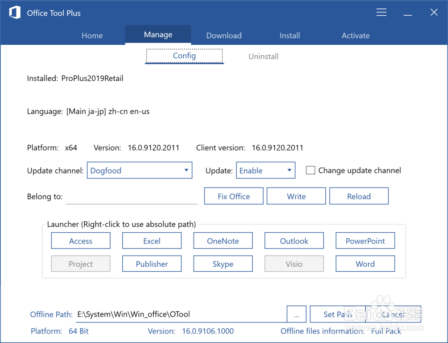Open the hamburger menu icon
The width and height of the screenshot is (448, 343).
[x=381, y=12]
